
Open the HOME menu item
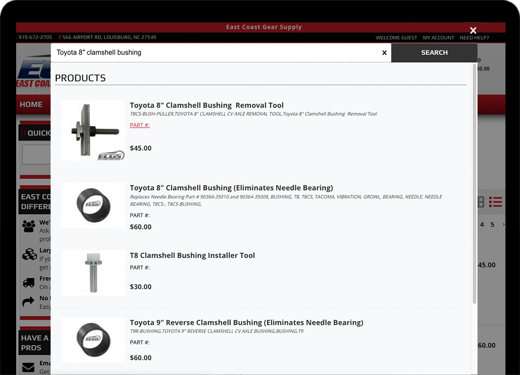(31, 104)
